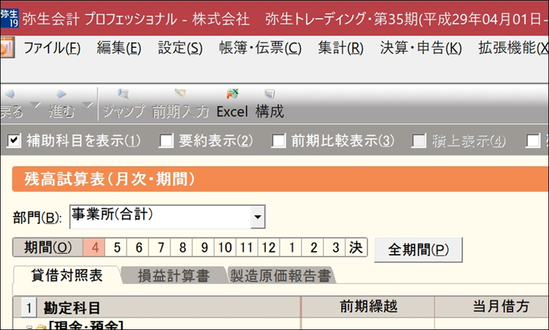The width and height of the screenshot is (549, 330).
Task: Select month 7 in period bar
Action: coord(160,247)
